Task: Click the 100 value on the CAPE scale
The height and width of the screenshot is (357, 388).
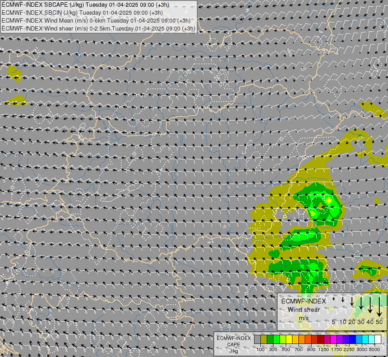Action: (260, 349)
